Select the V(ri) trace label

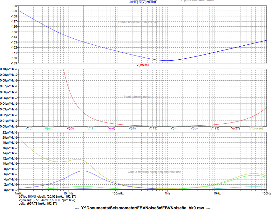click(173, 128)
